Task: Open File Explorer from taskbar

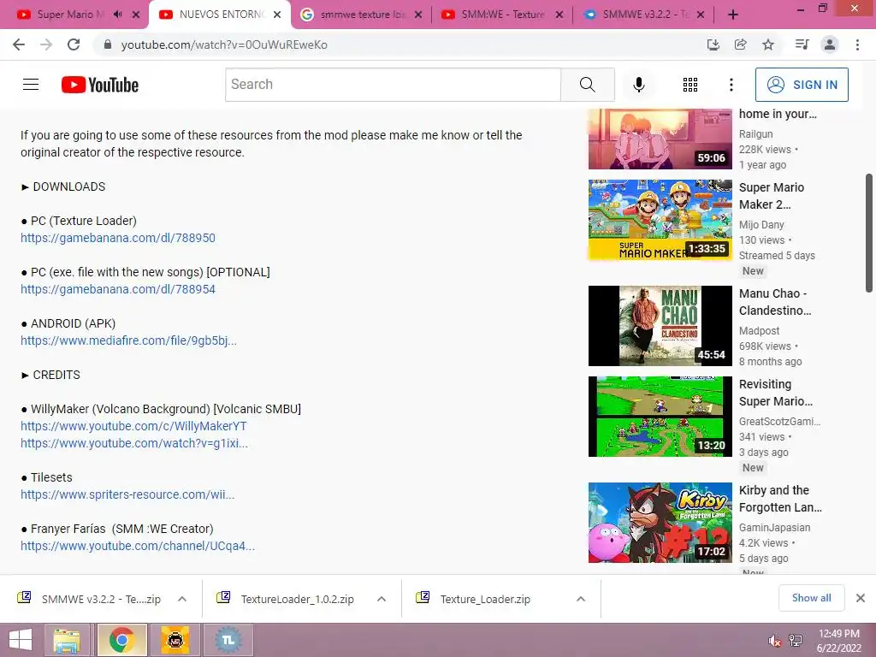Action: [67, 640]
